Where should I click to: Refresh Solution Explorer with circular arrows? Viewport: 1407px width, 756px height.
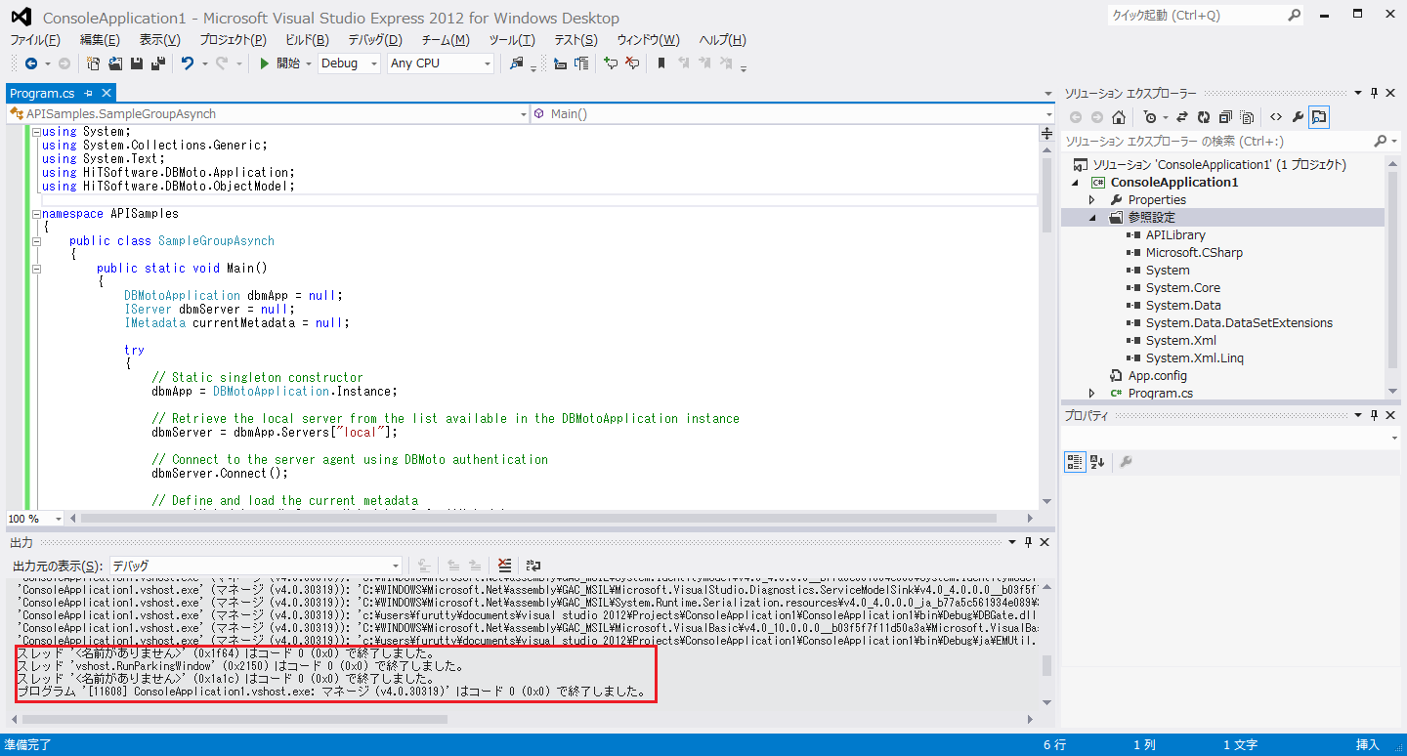coord(1204,117)
